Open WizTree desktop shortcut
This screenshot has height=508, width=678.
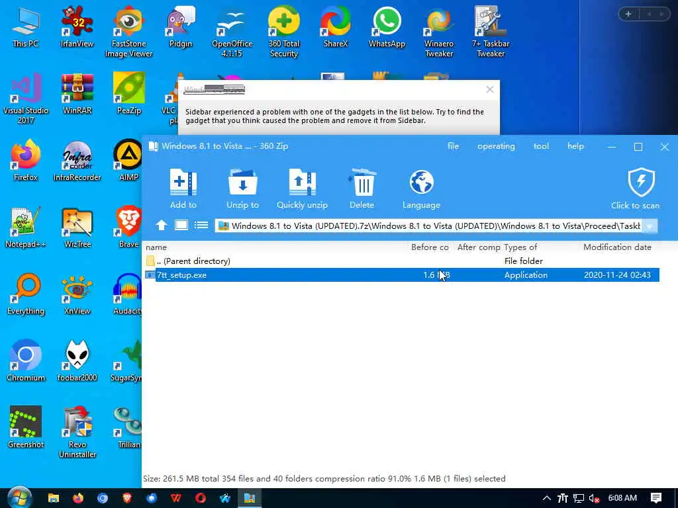(77, 228)
